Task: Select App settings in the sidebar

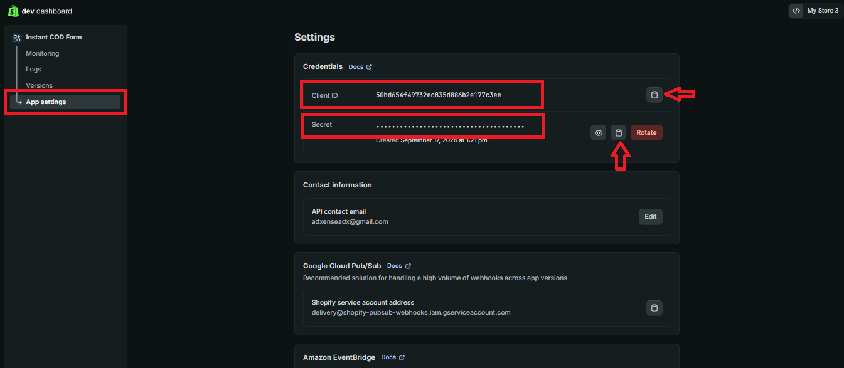Action: coord(65,102)
